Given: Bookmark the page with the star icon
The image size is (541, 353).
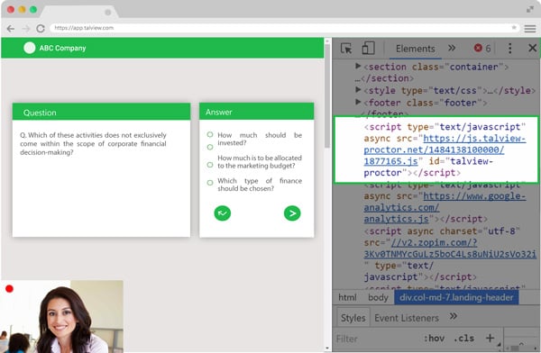Looking at the screenshot, I should click(514, 28).
